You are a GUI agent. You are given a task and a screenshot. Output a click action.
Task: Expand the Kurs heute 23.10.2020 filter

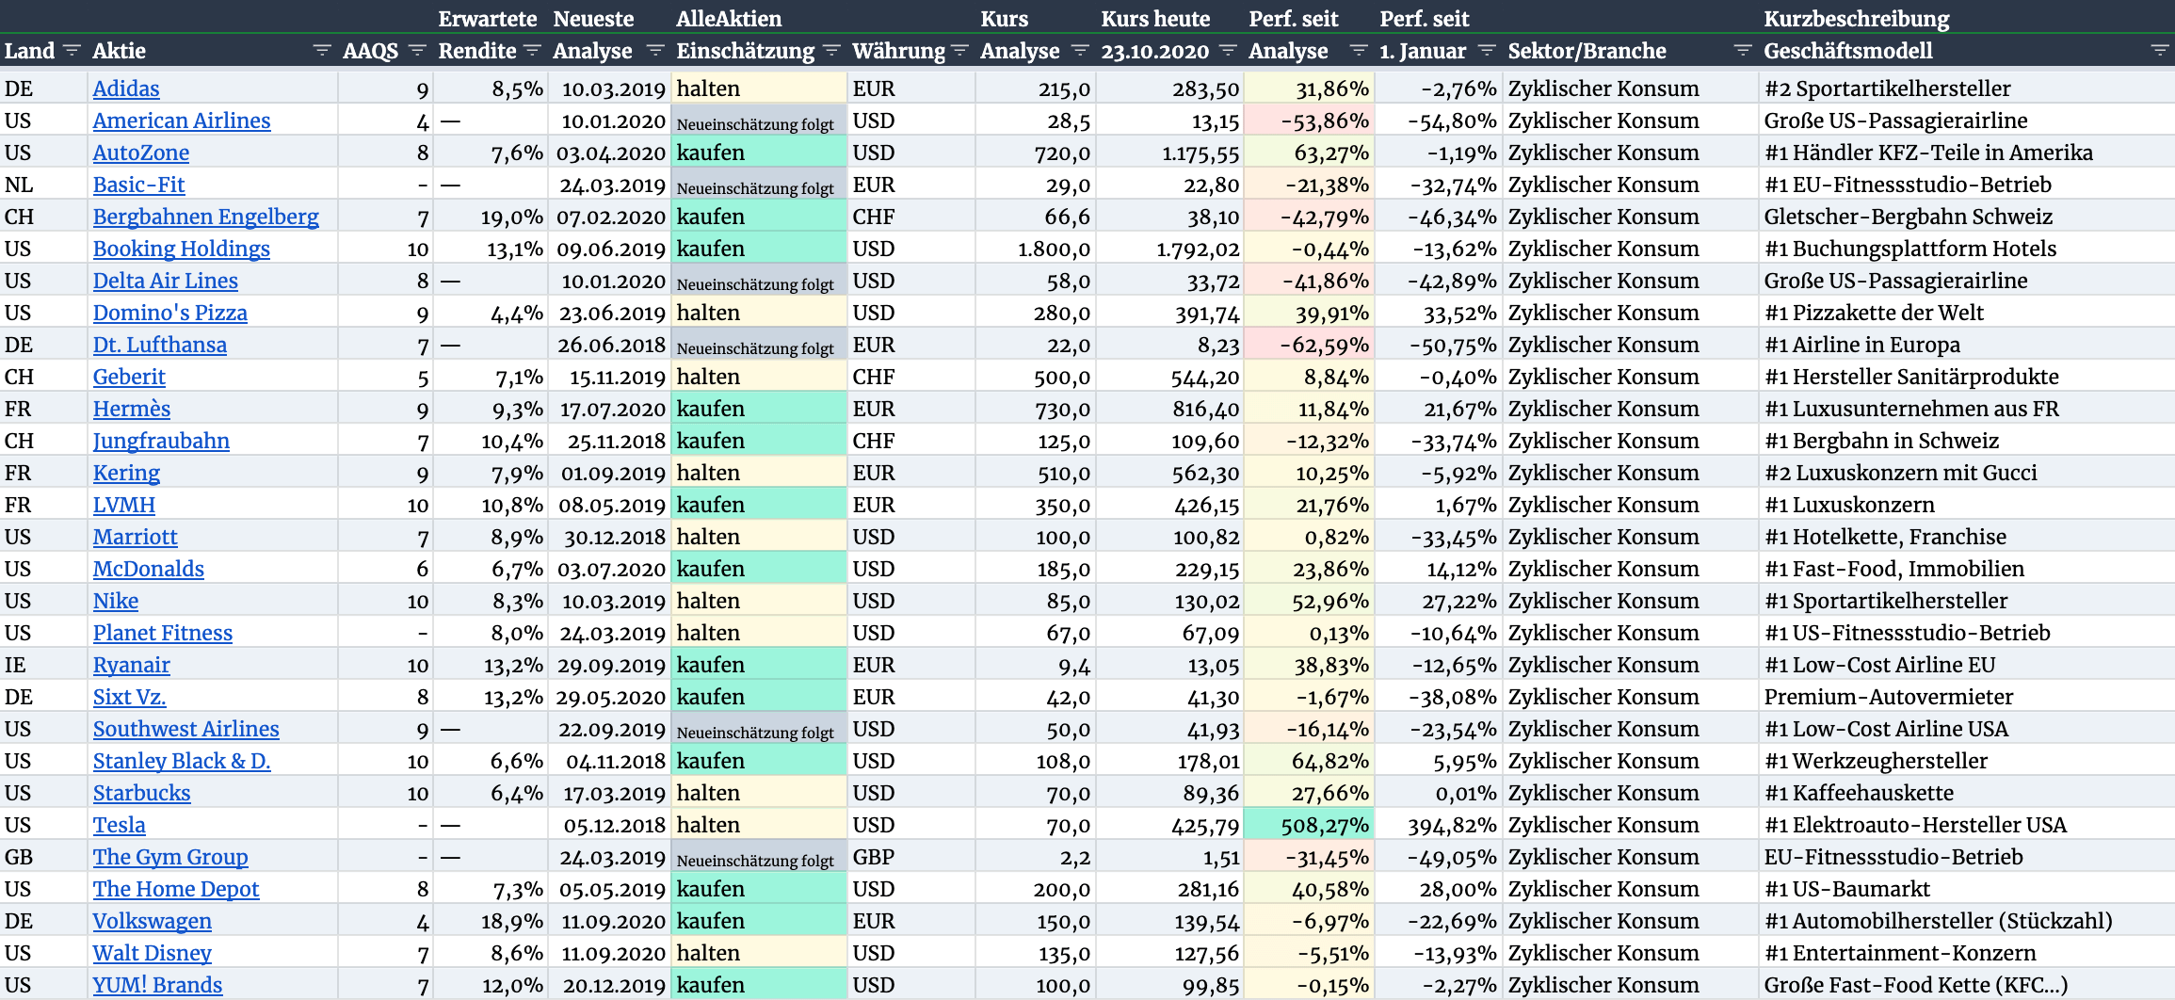[1228, 50]
